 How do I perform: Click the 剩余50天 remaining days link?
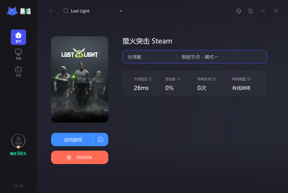(18, 154)
